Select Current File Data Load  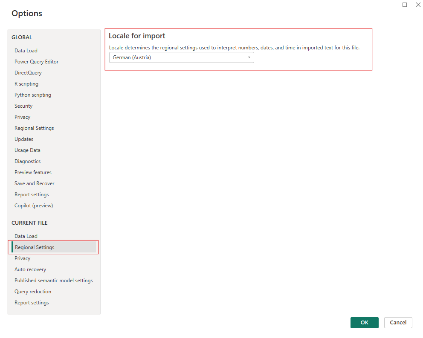(26, 236)
